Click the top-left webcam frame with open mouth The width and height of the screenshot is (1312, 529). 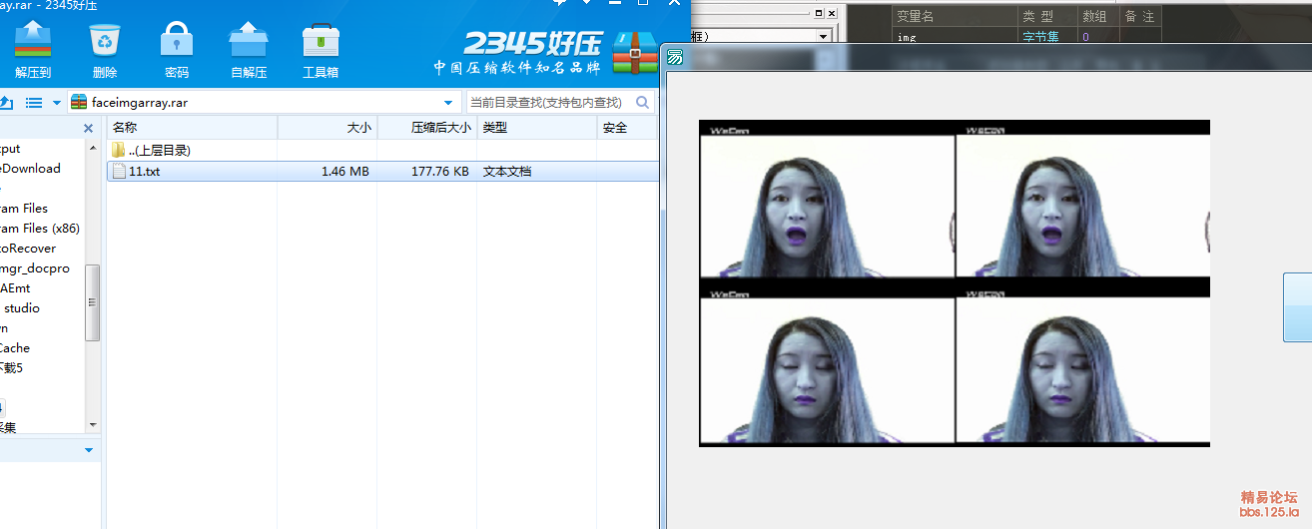point(828,206)
